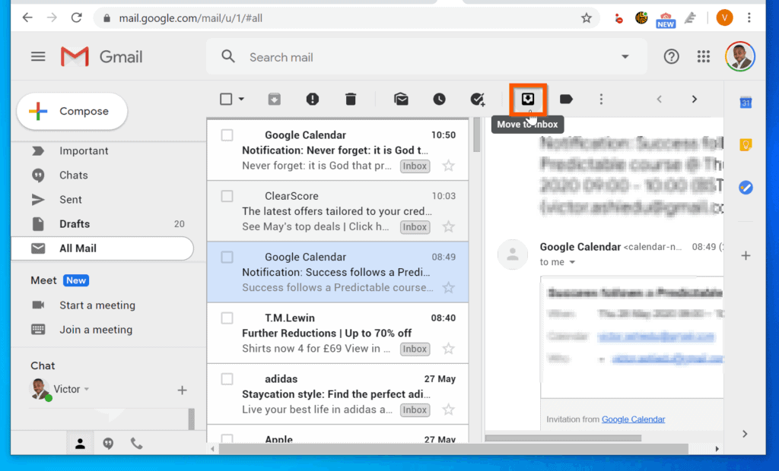Click in the Search mail field

click(428, 57)
